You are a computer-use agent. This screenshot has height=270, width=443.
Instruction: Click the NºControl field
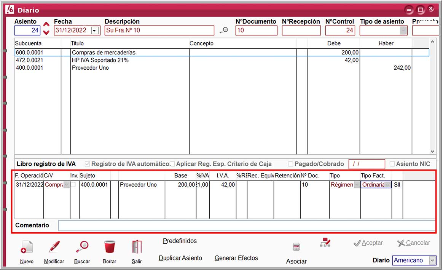coord(340,30)
